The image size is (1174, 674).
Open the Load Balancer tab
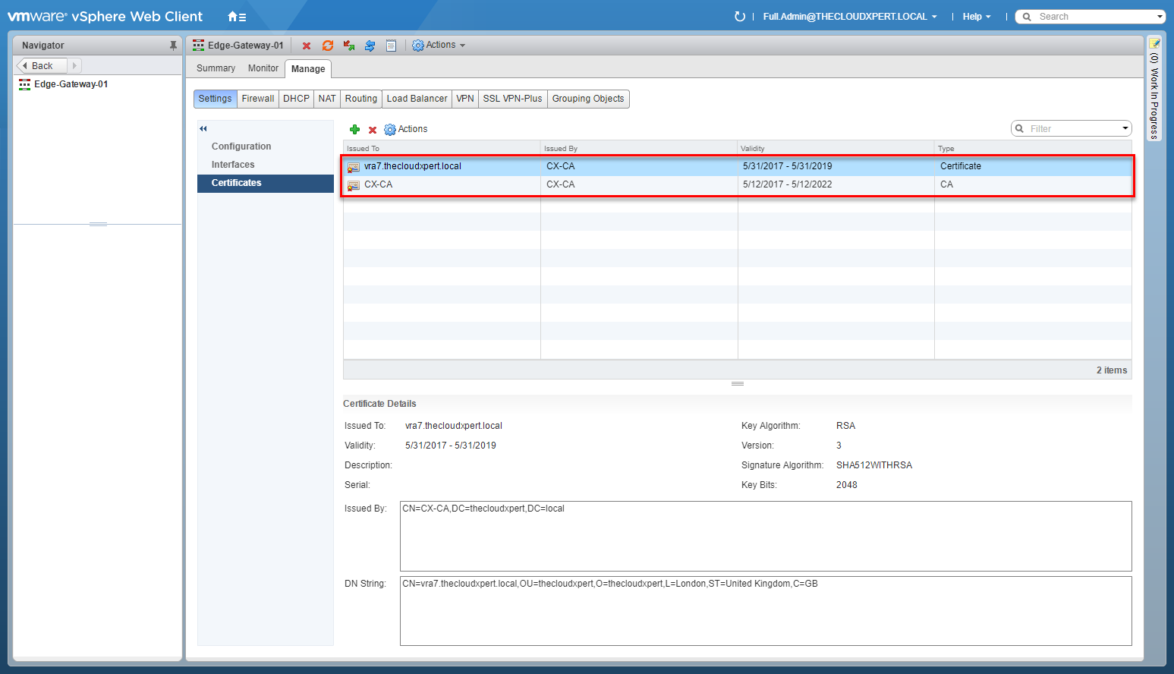417,99
